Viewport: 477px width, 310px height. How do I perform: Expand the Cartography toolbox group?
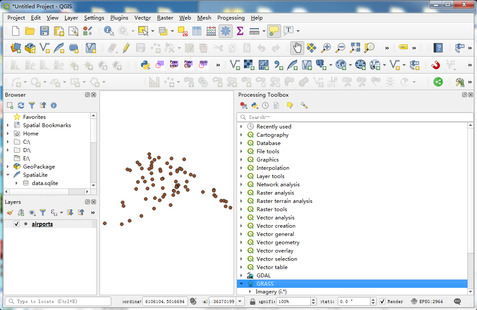point(241,135)
